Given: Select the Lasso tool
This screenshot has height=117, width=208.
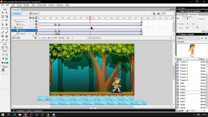Looking at the screenshot, I should tap(6, 20).
